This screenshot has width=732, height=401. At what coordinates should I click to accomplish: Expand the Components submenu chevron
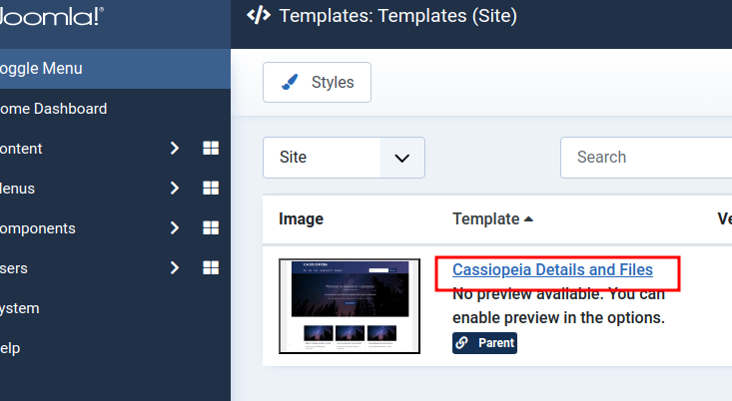coord(175,228)
